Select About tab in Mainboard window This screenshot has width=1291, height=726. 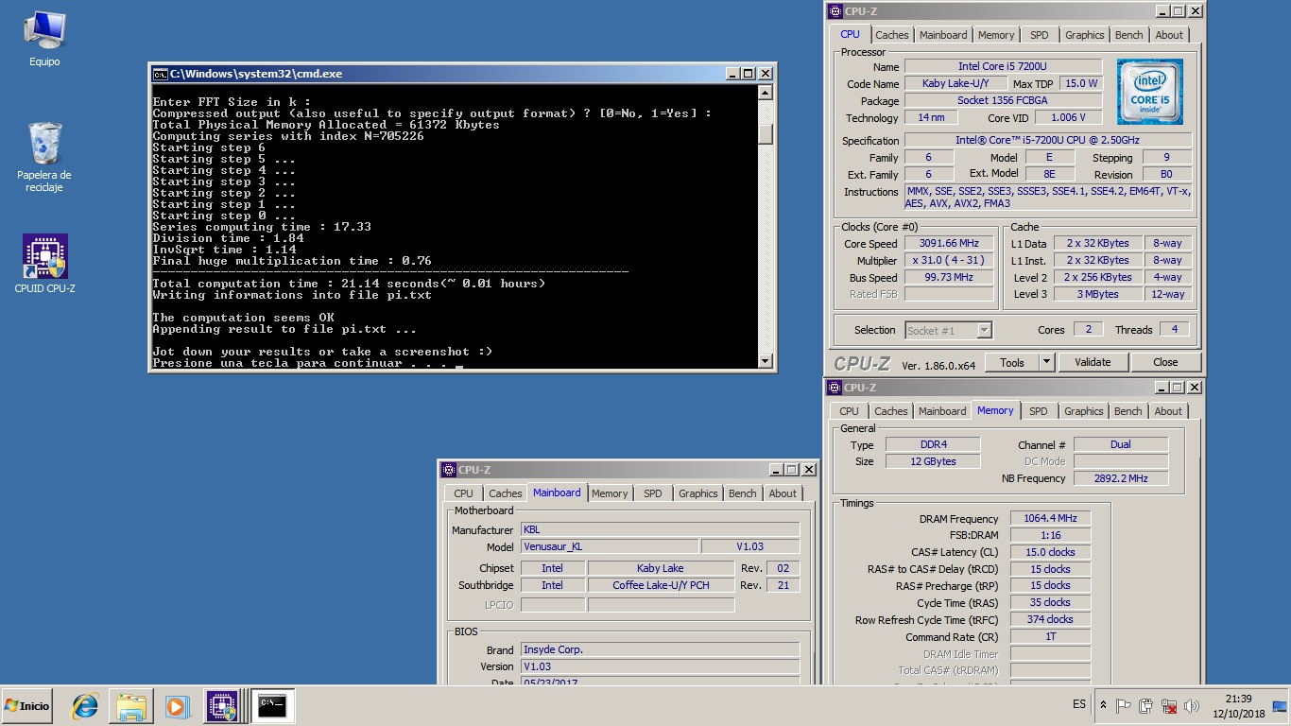pyautogui.click(x=783, y=493)
